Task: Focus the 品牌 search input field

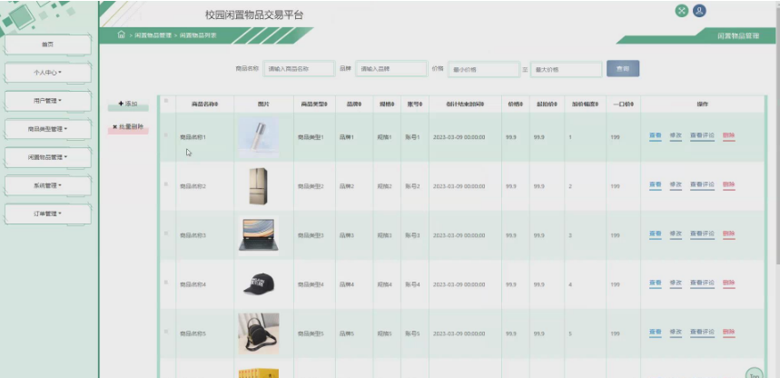Action: pos(391,69)
